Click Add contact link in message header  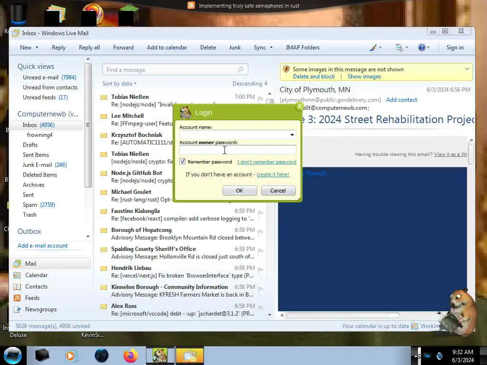coord(401,100)
